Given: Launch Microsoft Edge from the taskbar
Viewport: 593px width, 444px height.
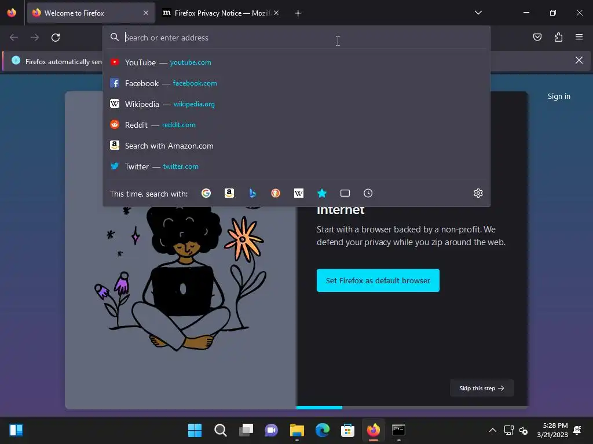Looking at the screenshot, I should pyautogui.click(x=322, y=430).
